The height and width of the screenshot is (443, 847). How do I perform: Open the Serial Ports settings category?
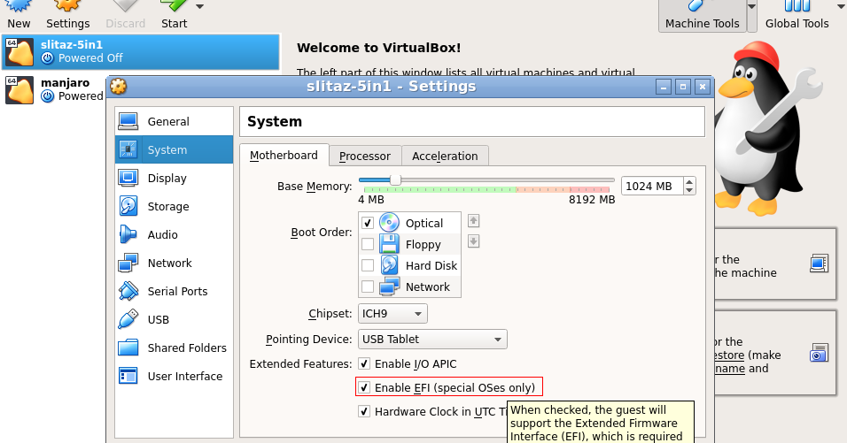pos(174,291)
